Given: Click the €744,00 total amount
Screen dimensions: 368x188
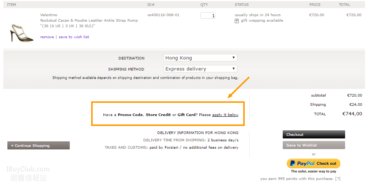Looking at the screenshot, I should pos(352,114).
